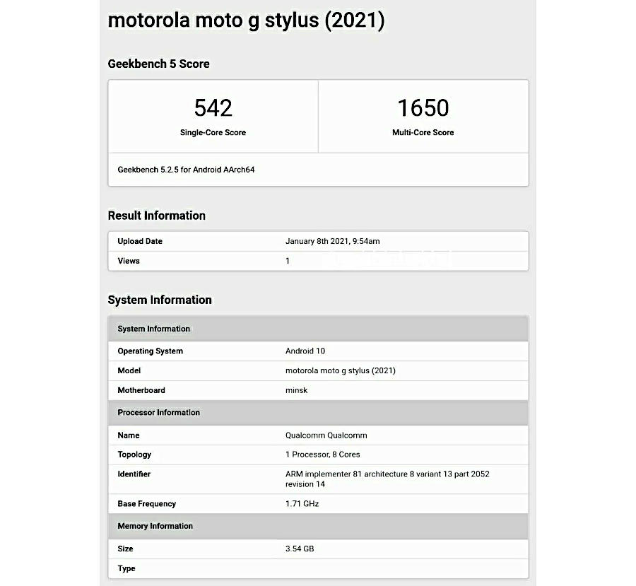The width and height of the screenshot is (636, 586).
Task: Click the memory size value '3.54 GB'
Action: (299, 549)
